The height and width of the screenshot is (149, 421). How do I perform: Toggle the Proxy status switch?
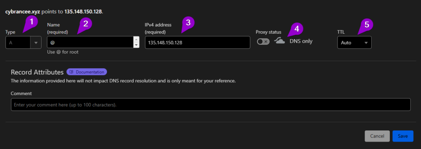click(263, 42)
